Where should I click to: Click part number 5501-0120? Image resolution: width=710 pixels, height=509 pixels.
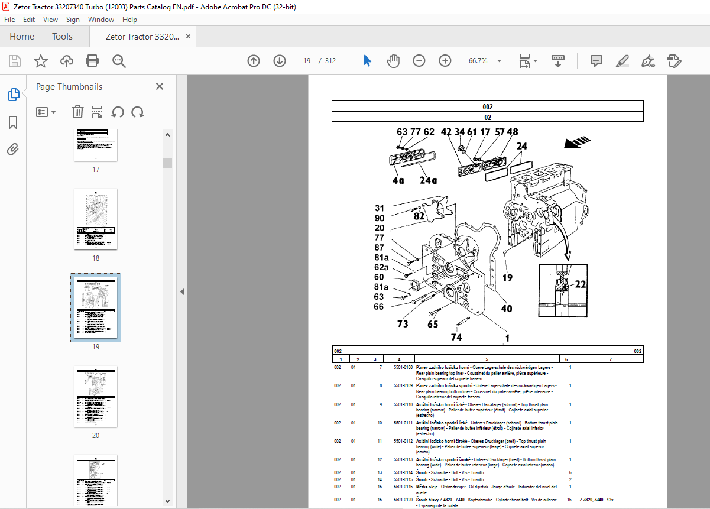[x=402, y=500]
